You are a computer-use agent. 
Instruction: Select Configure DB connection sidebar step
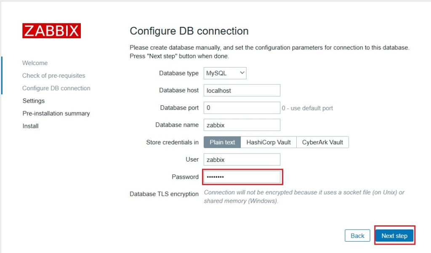point(56,88)
